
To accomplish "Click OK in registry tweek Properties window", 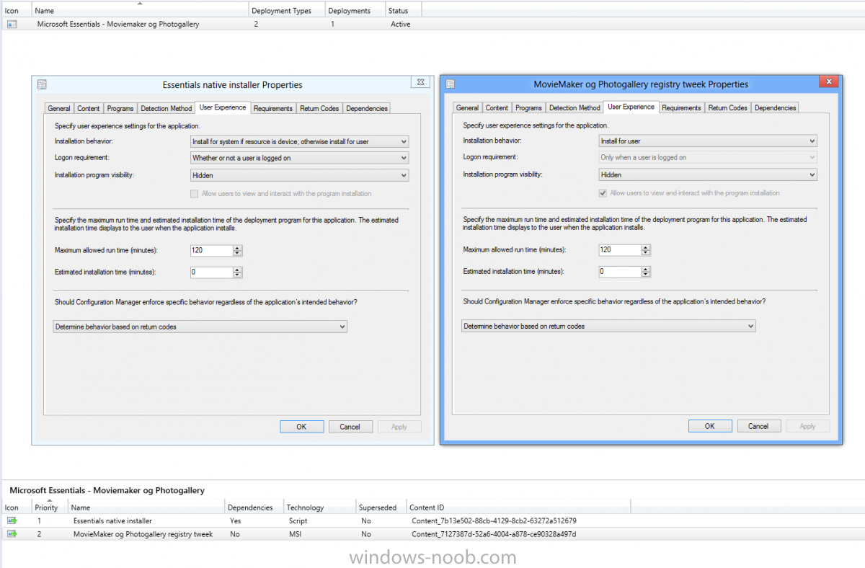I will [x=710, y=426].
